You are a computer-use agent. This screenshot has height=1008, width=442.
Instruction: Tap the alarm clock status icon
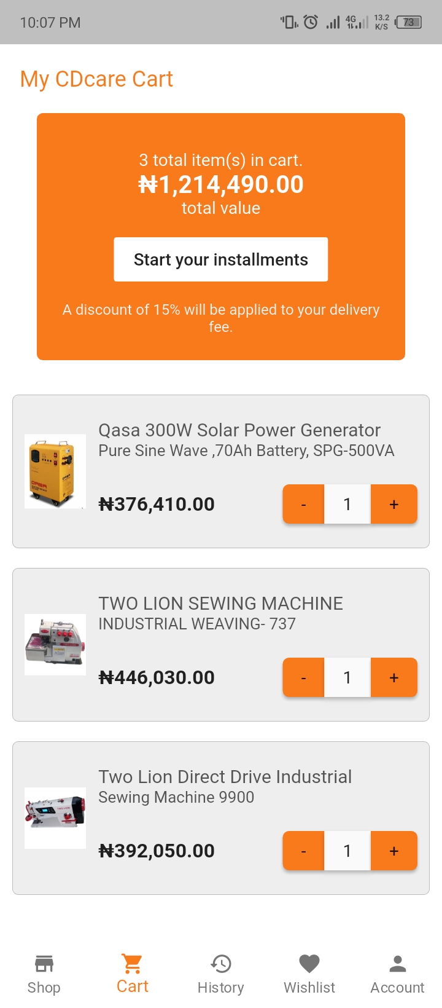point(311,23)
